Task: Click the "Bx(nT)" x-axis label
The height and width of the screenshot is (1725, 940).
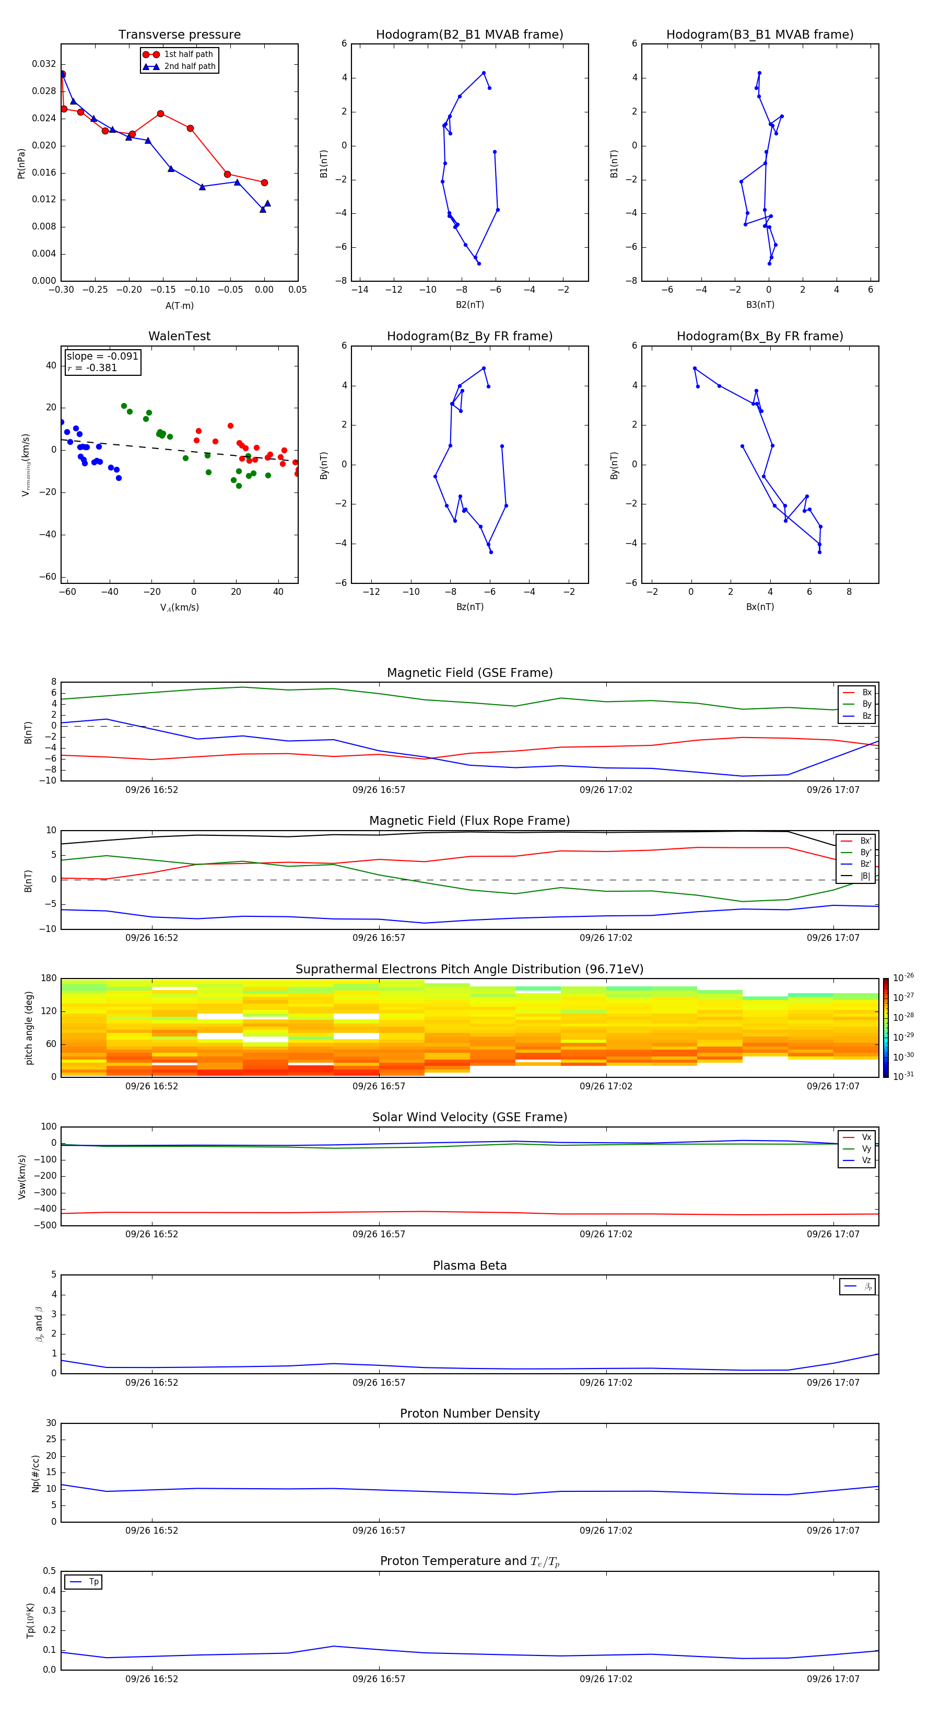Action: 760,607
